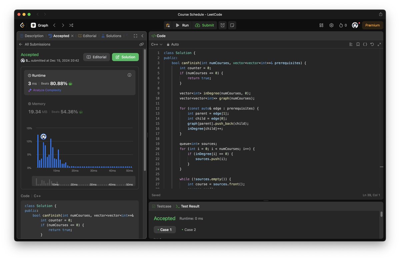Switch to the Description tab
This screenshot has height=260, width=400.
tap(32, 36)
